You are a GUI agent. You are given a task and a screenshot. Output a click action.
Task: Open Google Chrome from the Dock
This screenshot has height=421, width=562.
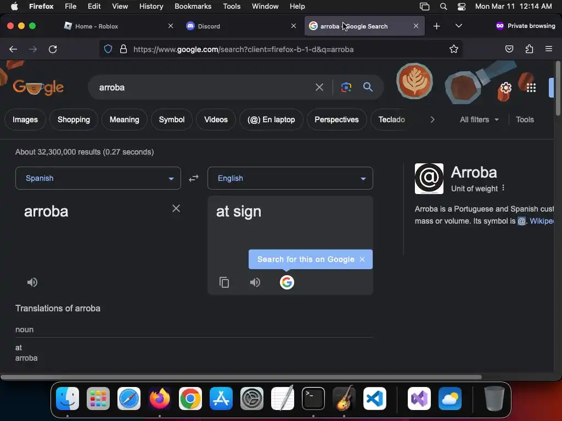click(x=190, y=399)
